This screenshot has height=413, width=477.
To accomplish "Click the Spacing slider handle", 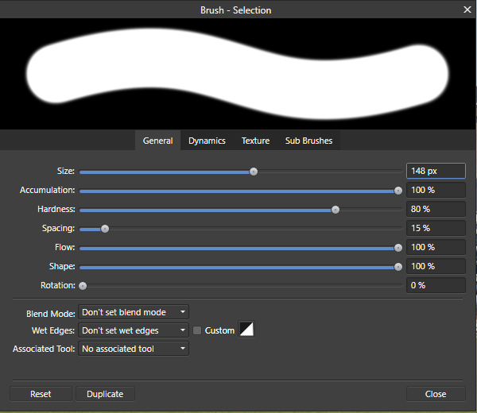I will tap(104, 229).
